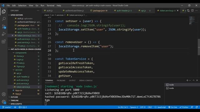Click Explorer more actions ellipsis
The width and height of the screenshot is (200, 112).
(x=38, y=11)
